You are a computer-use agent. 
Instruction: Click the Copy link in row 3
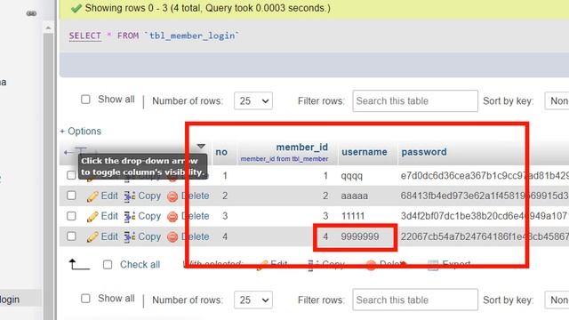[x=149, y=216]
